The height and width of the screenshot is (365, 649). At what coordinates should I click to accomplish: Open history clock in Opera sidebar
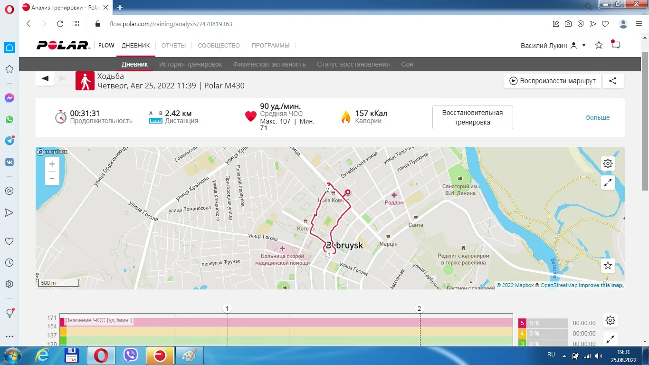9,263
